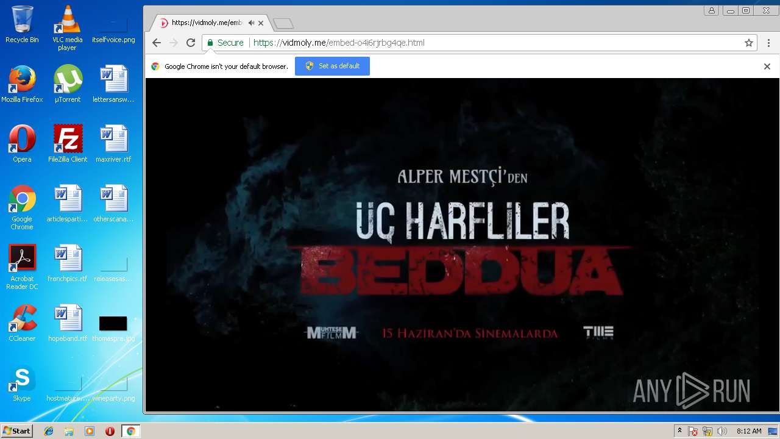Open the network status tray icon
The width and height of the screenshot is (780, 439).
coord(707,431)
